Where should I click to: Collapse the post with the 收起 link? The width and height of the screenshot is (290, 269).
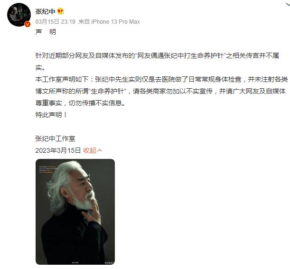tap(90, 150)
